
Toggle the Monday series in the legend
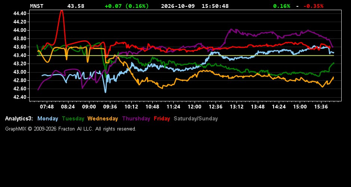point(48,119)
